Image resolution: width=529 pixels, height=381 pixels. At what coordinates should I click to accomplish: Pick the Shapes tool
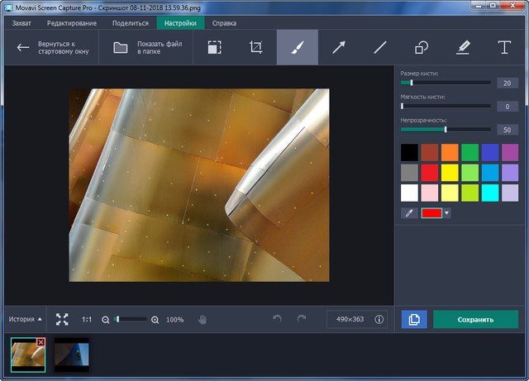422,48
